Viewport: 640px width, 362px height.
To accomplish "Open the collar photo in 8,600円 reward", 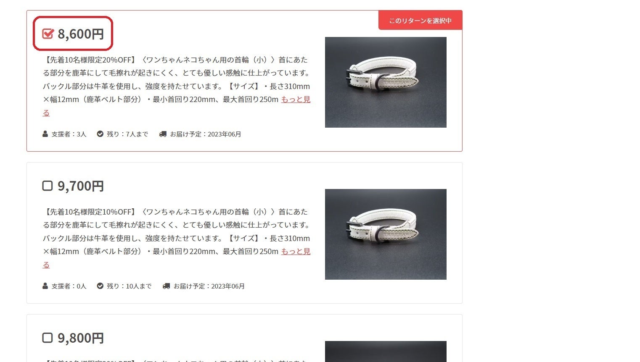I will coord(386,82).
